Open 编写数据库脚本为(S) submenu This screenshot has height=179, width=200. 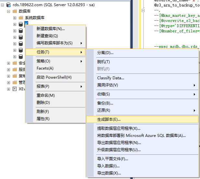[x=55, y=43]
